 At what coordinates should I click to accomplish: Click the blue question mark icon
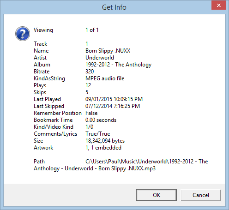point(23,34)
